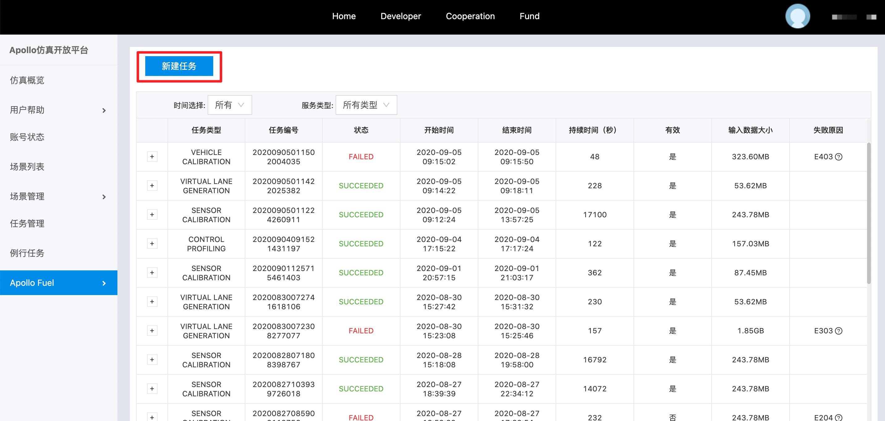Click the 任务类型 column header
885x421 pixels.
pyautogui.click(x=206, y=130)
